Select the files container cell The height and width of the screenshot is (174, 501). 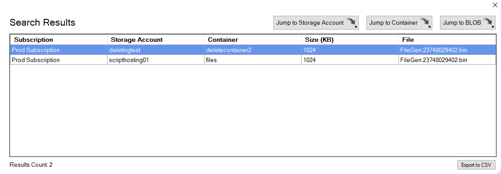coord(253,60)
